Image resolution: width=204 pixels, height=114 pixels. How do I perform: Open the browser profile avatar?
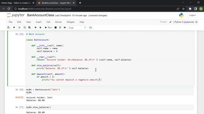point(201,9)
